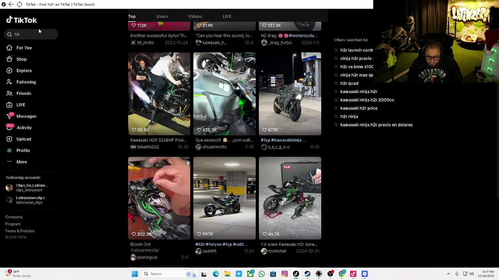Open the #fyp #kawasakininja gas station video
Image resolution: width=499 pixels, height=280 pixels.
pyautogui.click(x=290, y=94)
